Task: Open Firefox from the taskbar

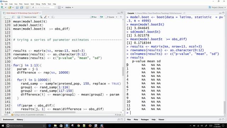Action: click(x=90, y=126)
